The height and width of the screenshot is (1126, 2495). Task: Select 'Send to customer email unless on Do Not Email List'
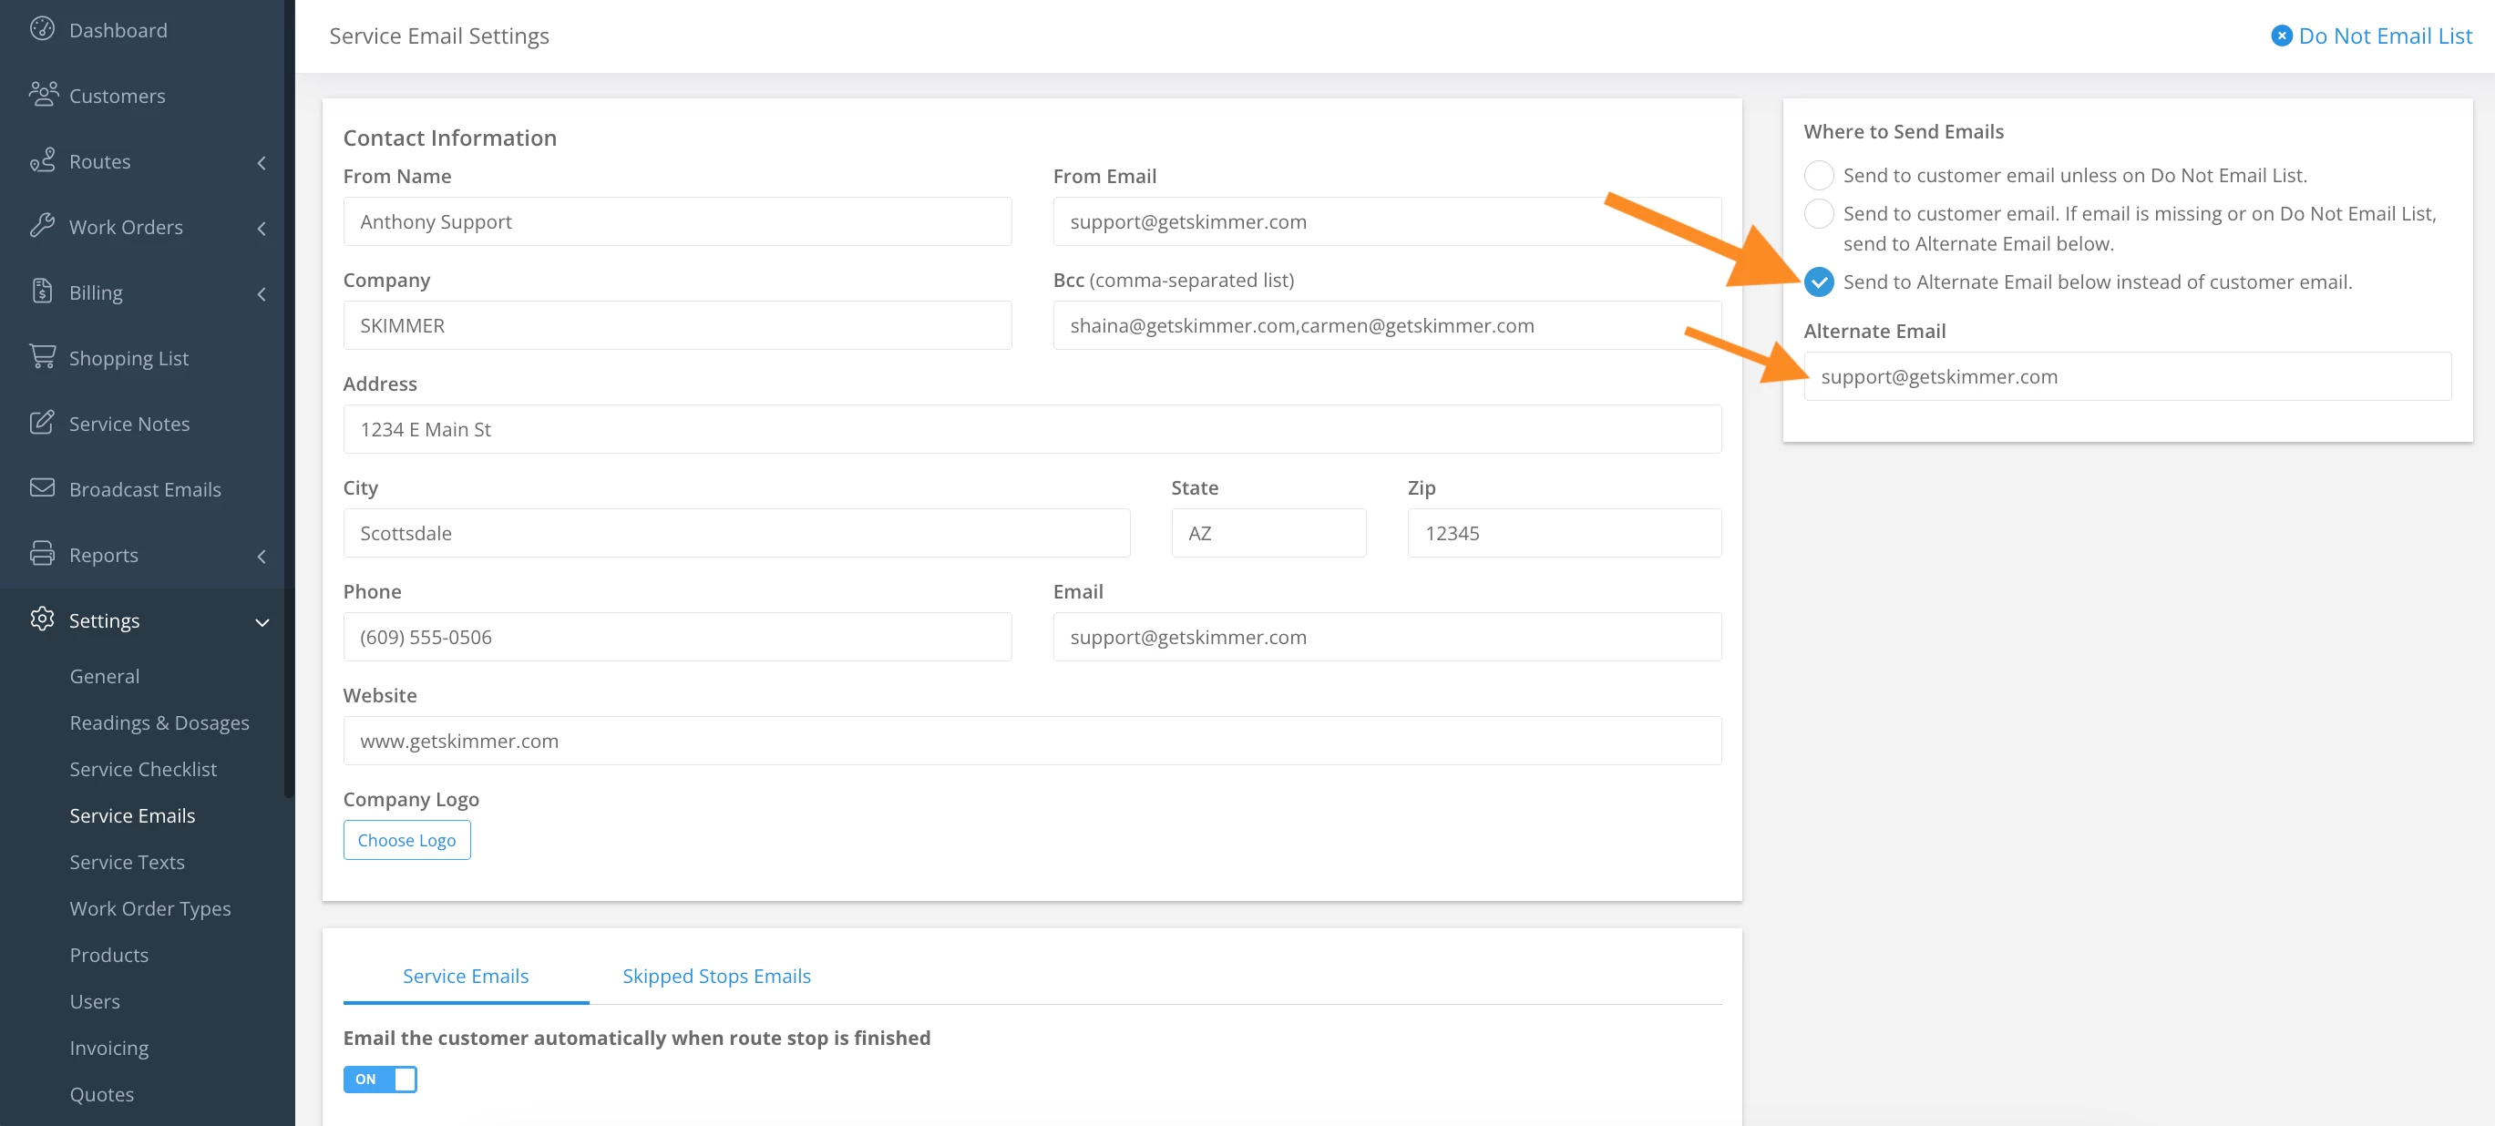(1818, 175)
